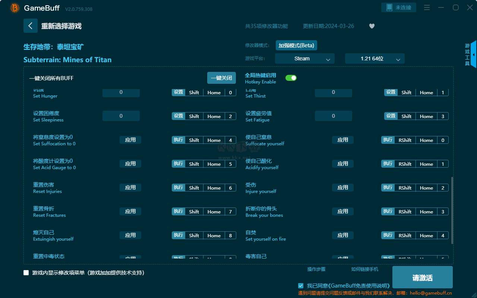Click the Shift key box in Set Hunger row
Screen dimensions: 477x298
coord(194,92)
